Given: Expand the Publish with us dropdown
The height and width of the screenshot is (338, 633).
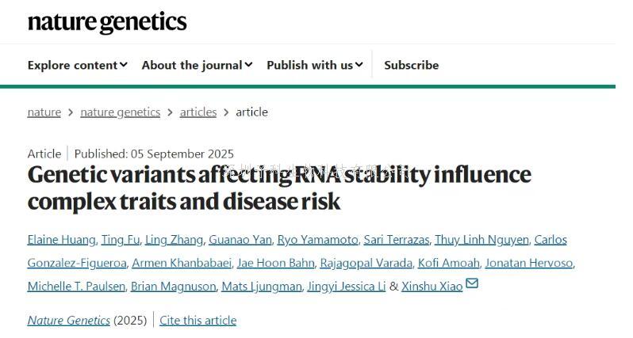Looking at the screenshot, I should pyautogui.click(x=314, y=65).
